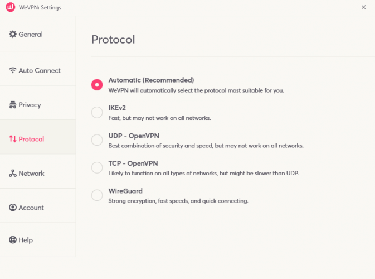Select the Automatic (Recommended) radio button

97,85
